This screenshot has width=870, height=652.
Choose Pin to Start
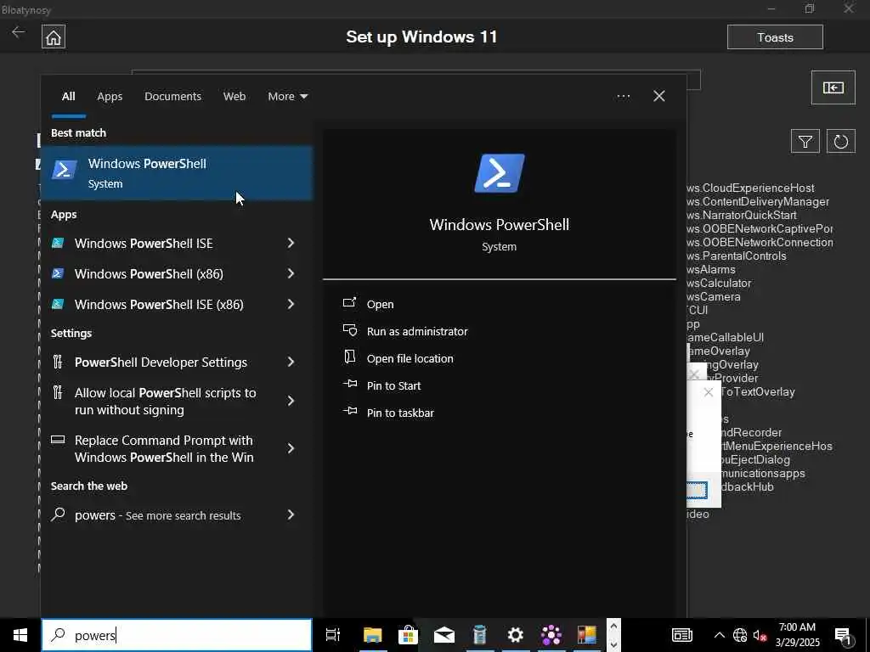[393, 386]
